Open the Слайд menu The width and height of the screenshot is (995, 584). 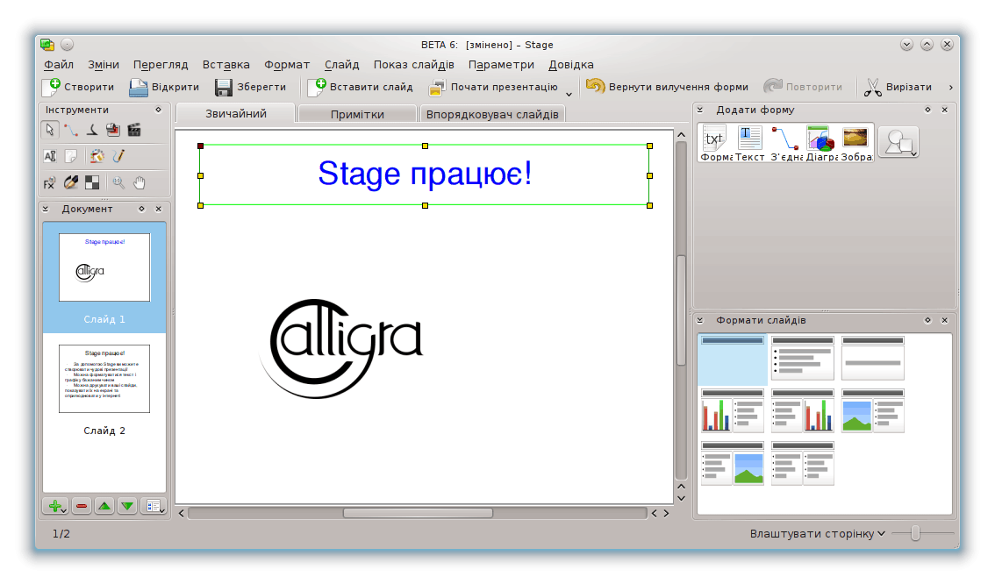pos(341,64)
